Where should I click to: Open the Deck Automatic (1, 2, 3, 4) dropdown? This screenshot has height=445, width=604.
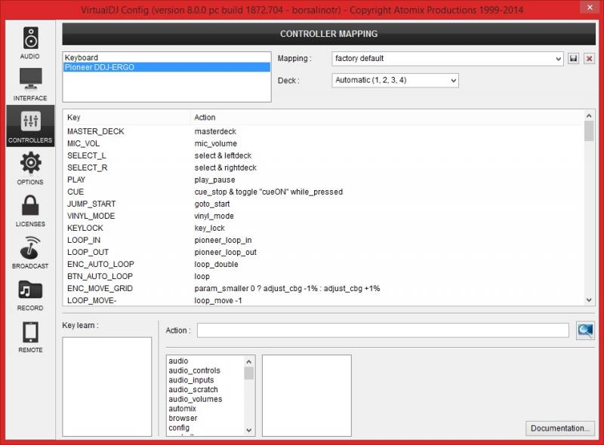(395, 80)
